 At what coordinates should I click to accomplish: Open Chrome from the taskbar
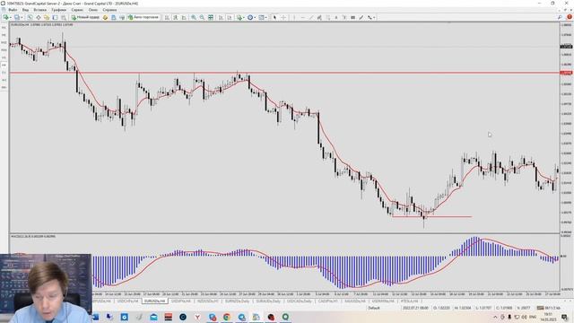227,317
